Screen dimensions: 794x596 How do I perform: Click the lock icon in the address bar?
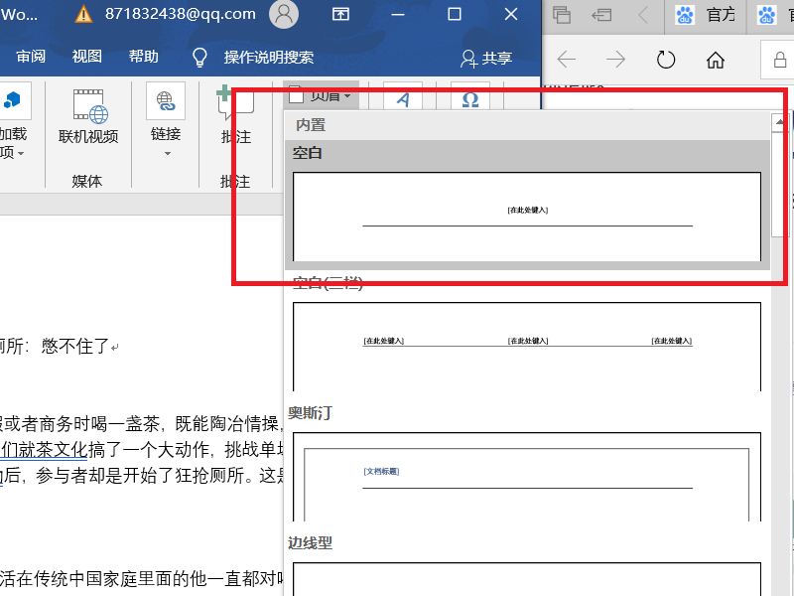pos(779,59)
